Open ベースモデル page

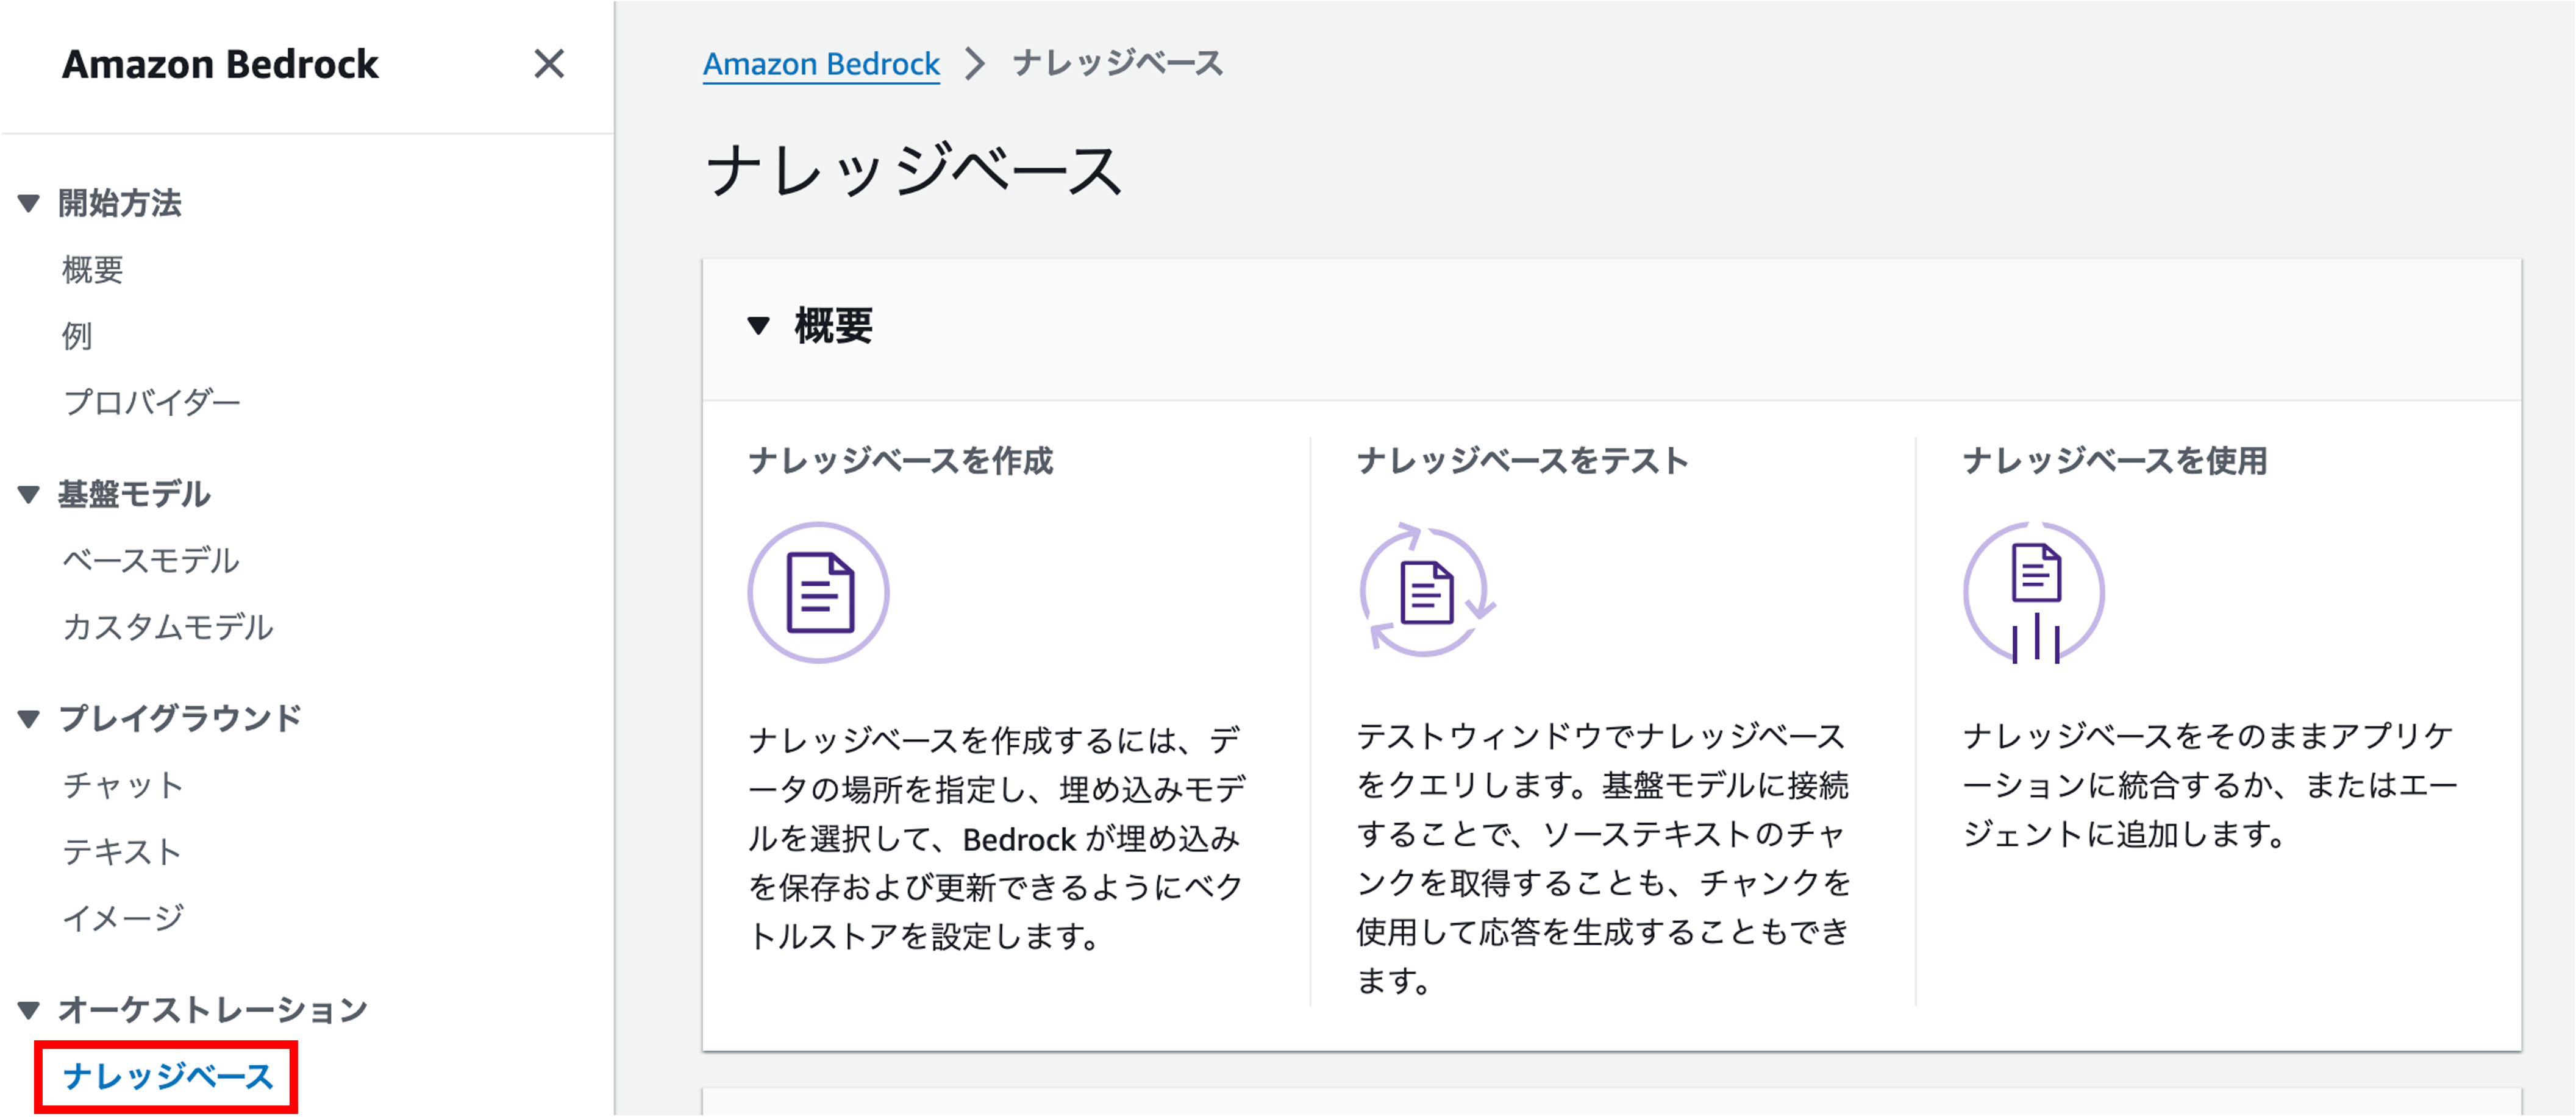[151, 561]
